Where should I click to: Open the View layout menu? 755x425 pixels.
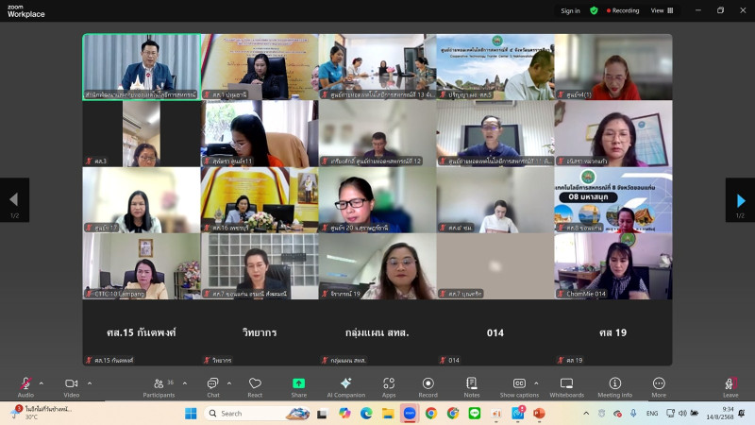pos(661,10)
